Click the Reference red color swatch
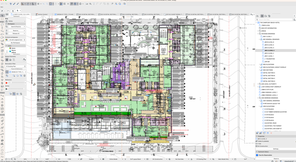Image resolution: width=296 pixels, height=162 pixels. tap(7, 83)
